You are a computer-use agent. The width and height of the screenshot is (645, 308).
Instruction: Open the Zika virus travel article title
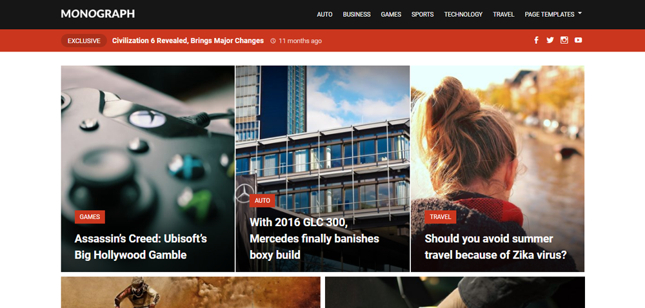point(495,247)
